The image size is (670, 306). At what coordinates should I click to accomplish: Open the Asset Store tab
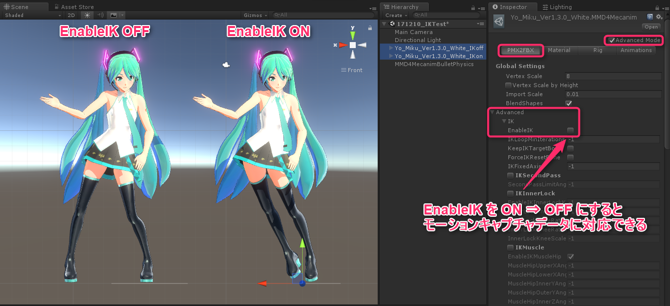coord(74,7)
